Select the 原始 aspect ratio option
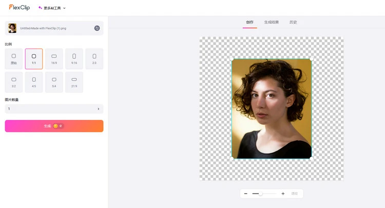Image resolution: width=385 pixels, height=208 pixels. [x=14, y=58]
